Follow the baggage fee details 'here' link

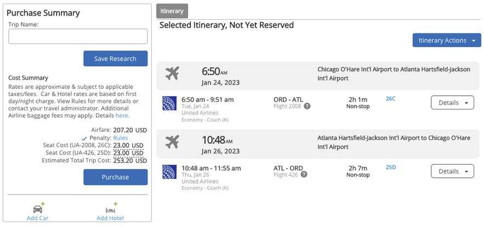[x=122, y=115]
